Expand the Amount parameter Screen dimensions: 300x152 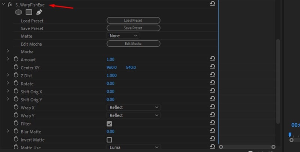coord(8,59)
